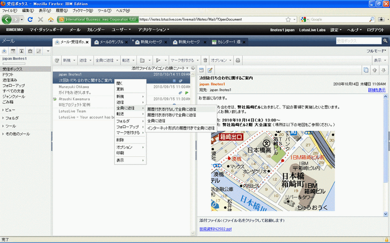This screenshot has width=390, height=243.
Task: Click the map image in message body
Action: (273, 171)
